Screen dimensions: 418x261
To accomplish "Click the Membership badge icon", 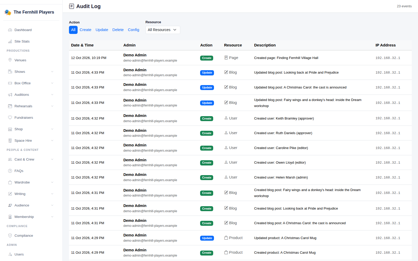I will click(x=10, y=217).
